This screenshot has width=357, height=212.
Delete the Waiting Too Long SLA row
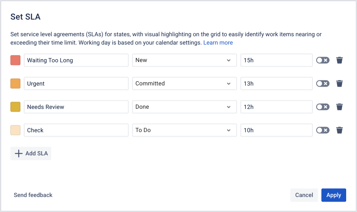pos(340,60)
